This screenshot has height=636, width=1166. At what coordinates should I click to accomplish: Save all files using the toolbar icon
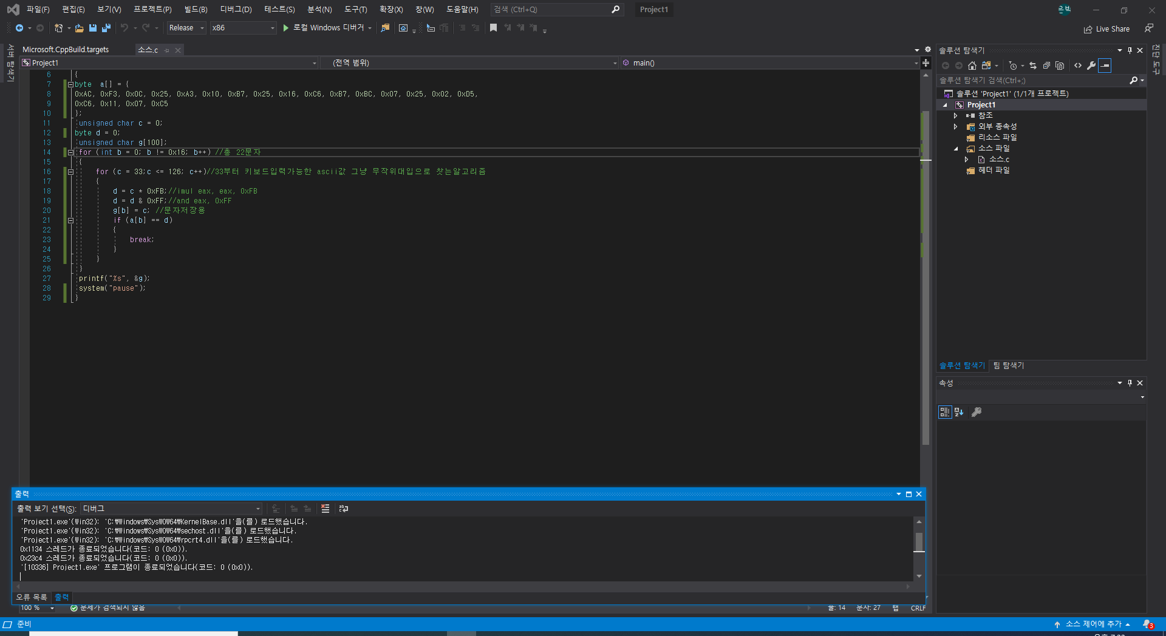tap(106, 28)
